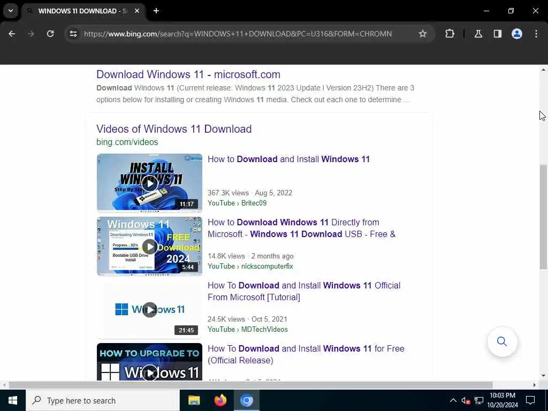Bookmark this page with the star icon
Viewport: 548px width, 411px height.
point(423,34)
